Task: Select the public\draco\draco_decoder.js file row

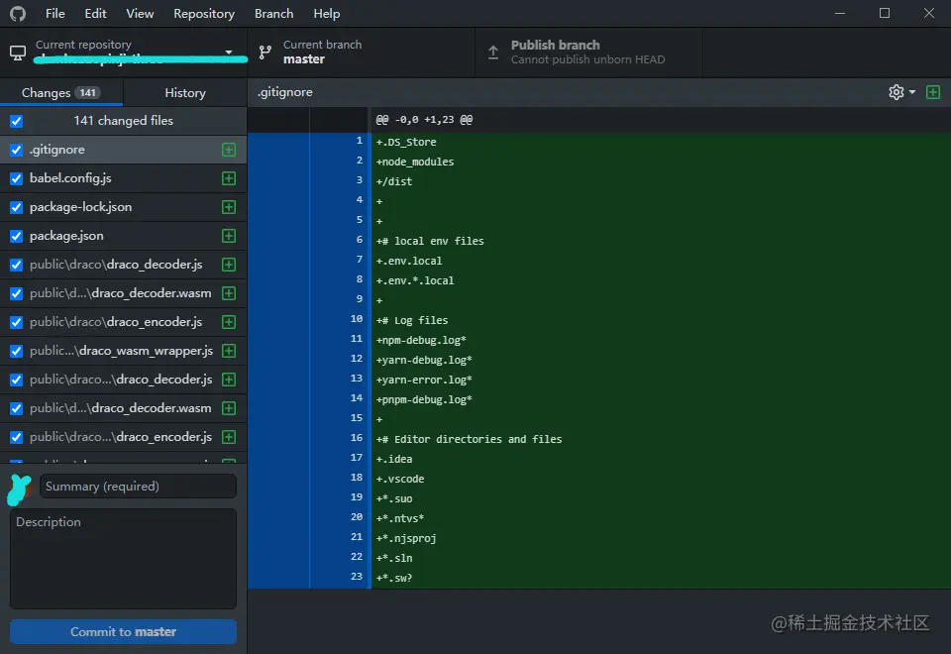Action: tap(123, 265)
